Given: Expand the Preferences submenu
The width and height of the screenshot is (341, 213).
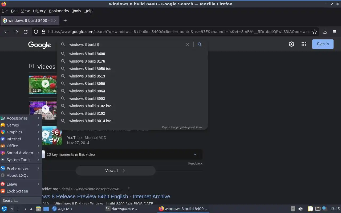Looking at the screenshot, I should click(x=21, y=168).
